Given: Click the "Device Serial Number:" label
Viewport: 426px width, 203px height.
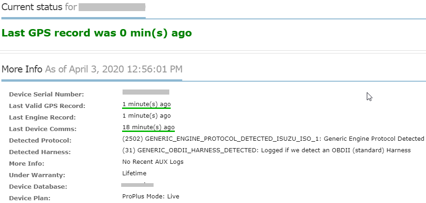Looking at the screenshot, I should point(46,95).
